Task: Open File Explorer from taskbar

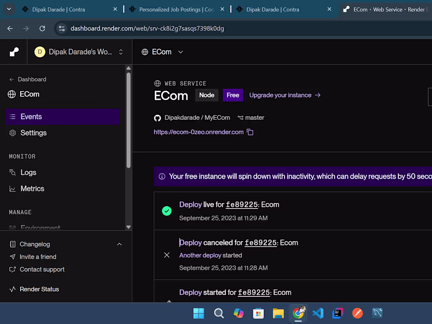Action: (278, 313)
